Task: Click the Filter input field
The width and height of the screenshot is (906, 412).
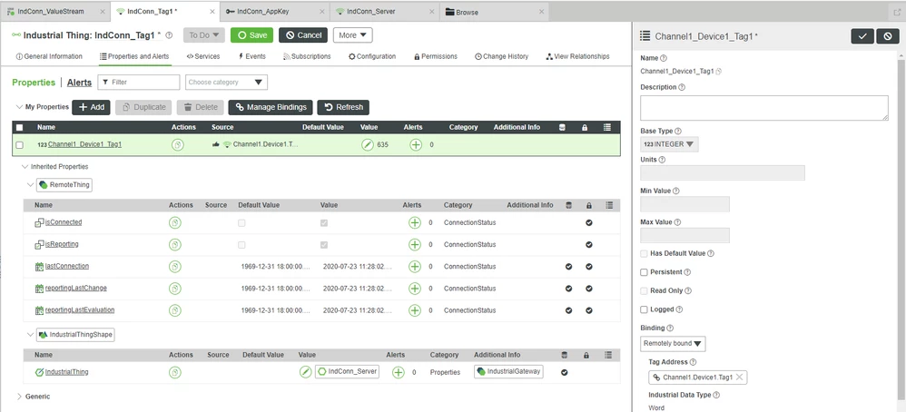Action: point(139,82)
